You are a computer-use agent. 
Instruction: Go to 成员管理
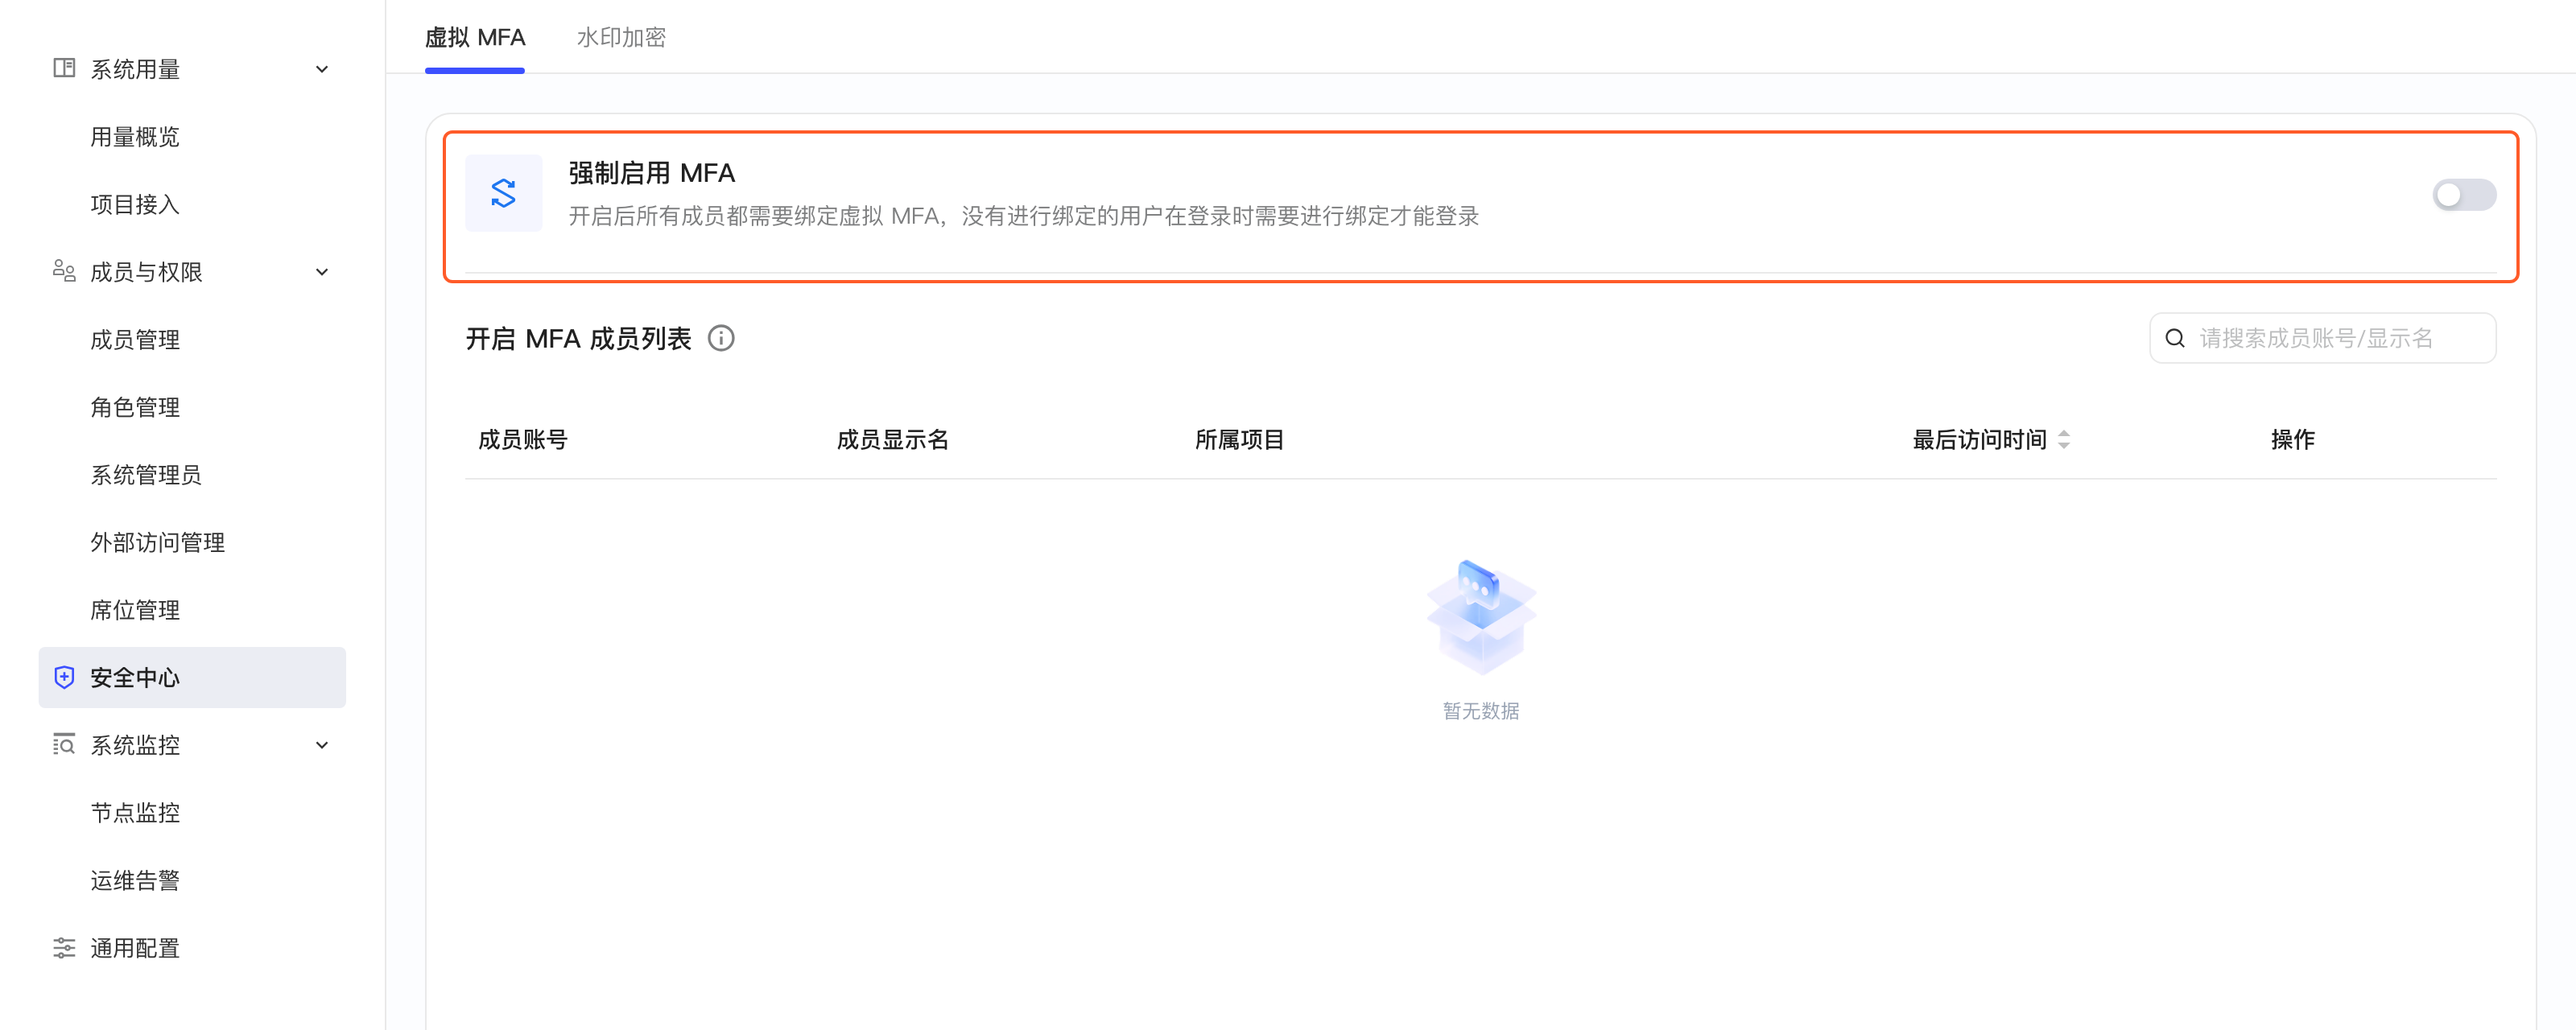tap(135, 340)
